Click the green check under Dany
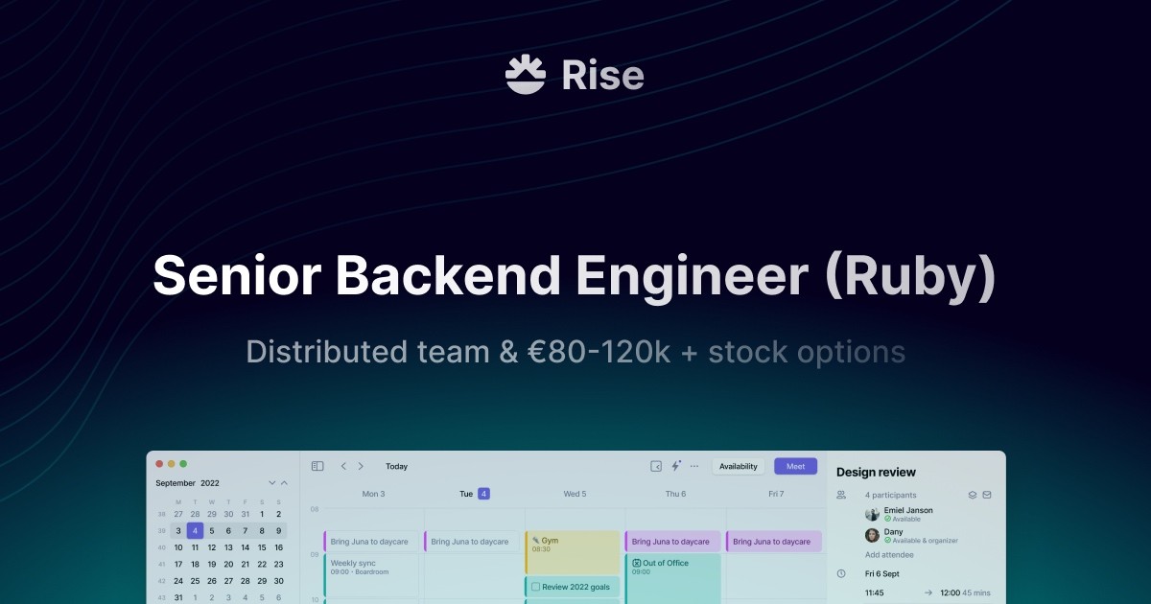The image size is (1151, 604). [x=887, y=540]
